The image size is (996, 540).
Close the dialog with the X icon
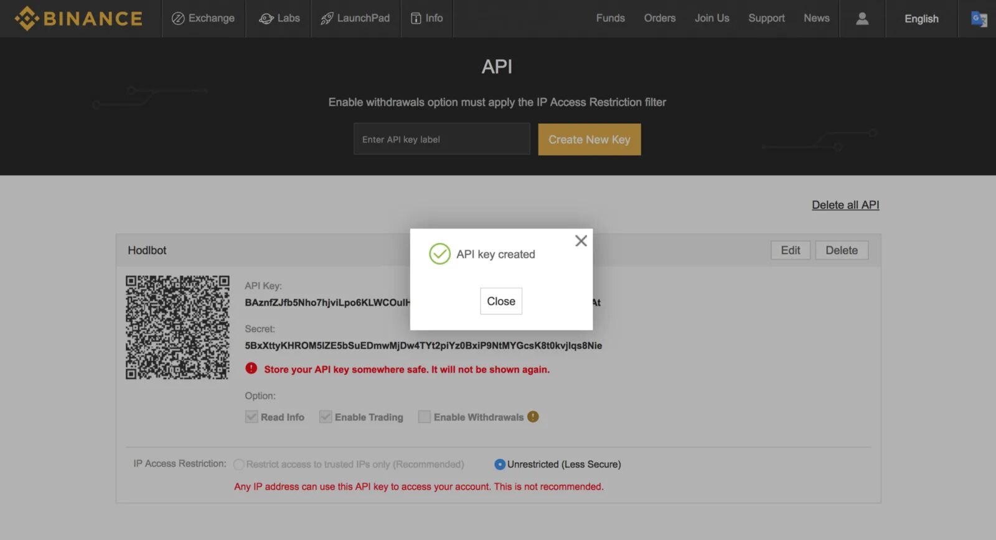point(581,240)
